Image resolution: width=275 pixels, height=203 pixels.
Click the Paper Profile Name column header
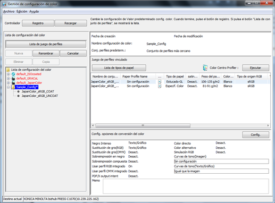pyautogui.click(x=138, y=77)
